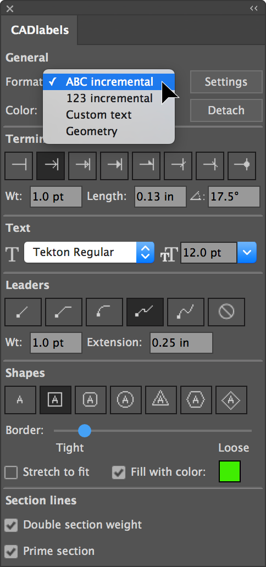Click the green fill color swatch
Image resolution: width=266 pixels, height=567 pixels.
click(x=230, y=471)
